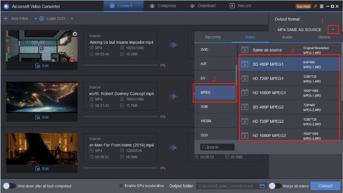The image size is (343, 193).
Task: Click the Edit icon under Robert Downey thumbnail
Action: (38, 117)
